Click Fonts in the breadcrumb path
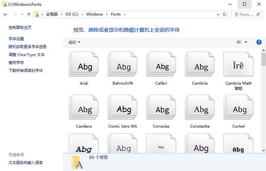266x171 pixels. pyautogui.click(x=116, y=14)
